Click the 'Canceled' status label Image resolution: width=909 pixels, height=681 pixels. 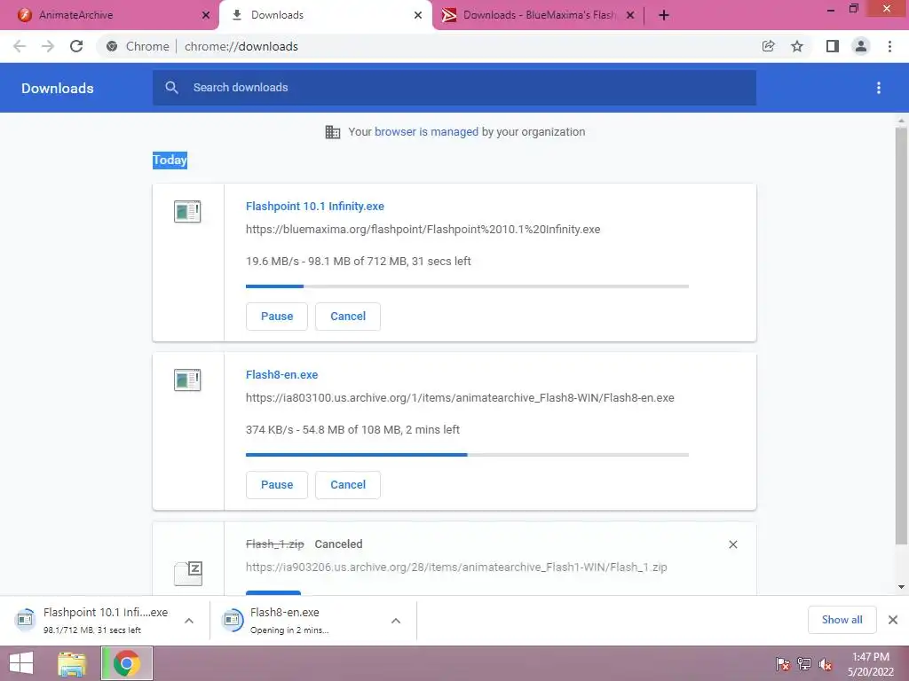(338, 544)
